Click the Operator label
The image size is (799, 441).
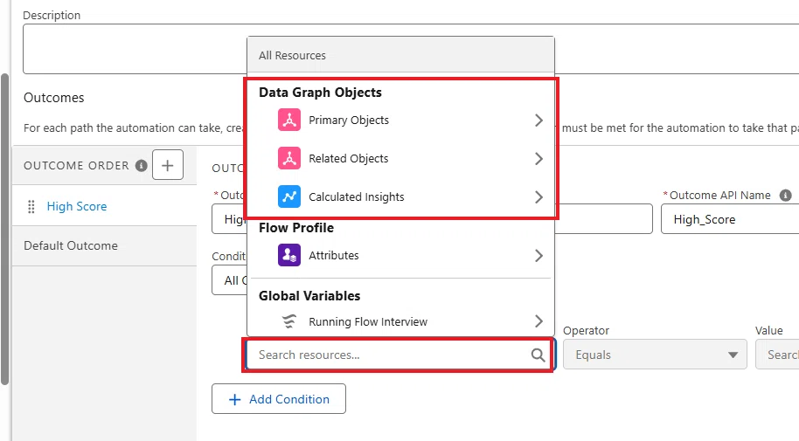[586, 330]
